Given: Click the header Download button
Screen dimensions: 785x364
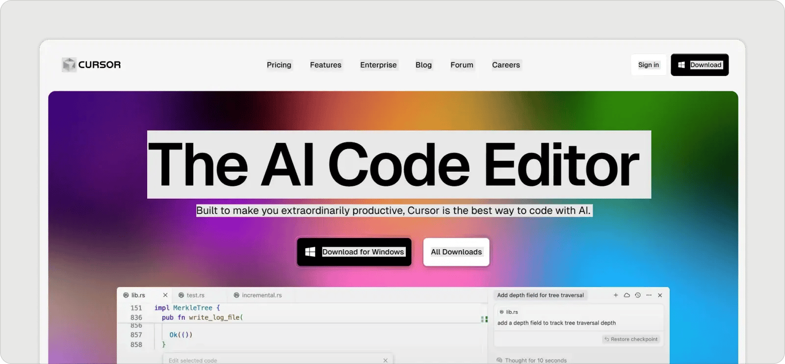Looking at the screenshot, I should (700, 65).
